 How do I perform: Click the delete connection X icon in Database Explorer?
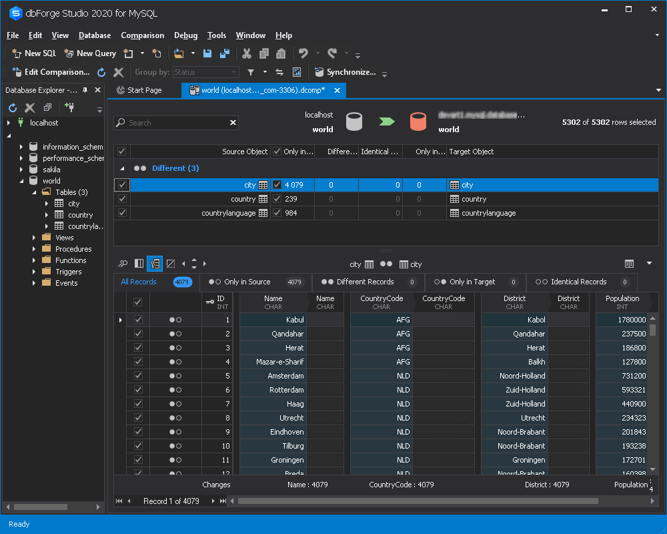click(x=30, y=107)
